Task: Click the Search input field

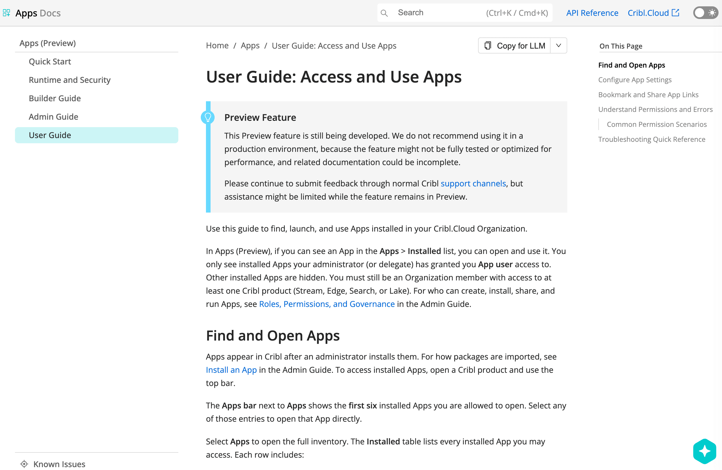Action: (x=465, y=13)
